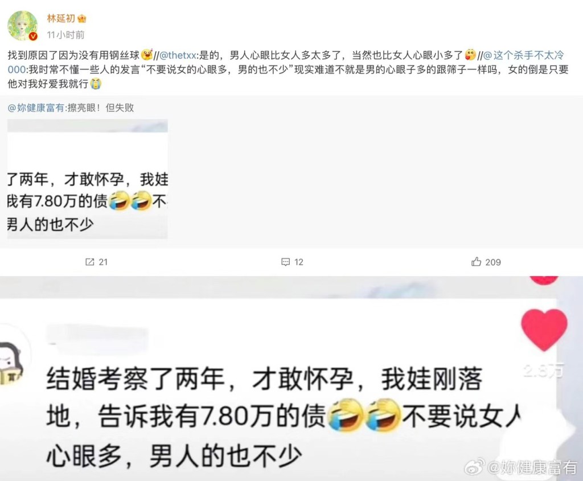Image resolution: width=583 pixels, height=481 pixels.
Task: Open the reposted image thumbnail
Action: pyautogui.click(x=87, y=179)
